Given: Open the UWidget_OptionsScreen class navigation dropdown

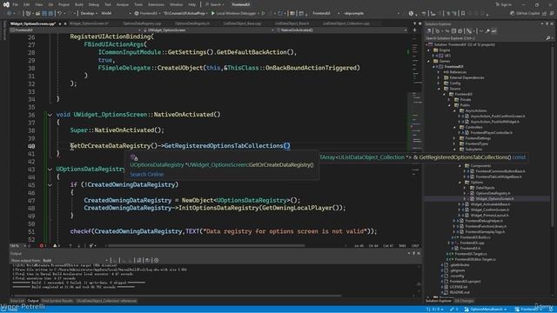Looking at the screenshot, I should click(x=209, y=30).
